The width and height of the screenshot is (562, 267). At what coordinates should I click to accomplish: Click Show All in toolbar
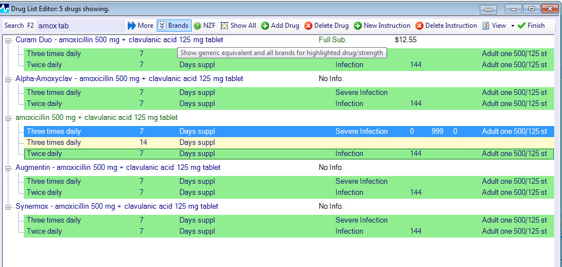(x=238, y=26)
